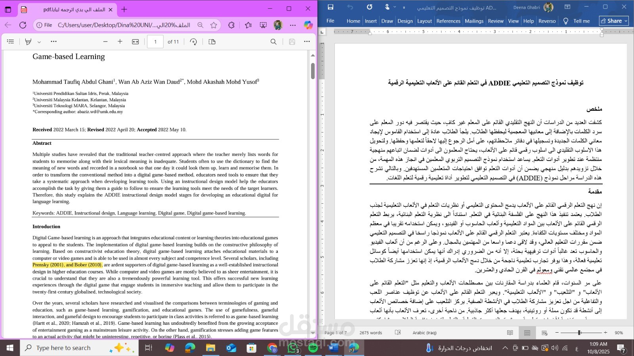Open PDF toolbar settings and more on right
The width and height of the screenshot is (634, 356).
pyautogui.click(x=307, y=42)
